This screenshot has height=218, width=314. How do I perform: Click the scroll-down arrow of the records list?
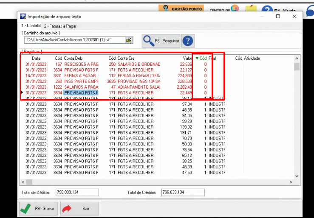coord(297,176)
